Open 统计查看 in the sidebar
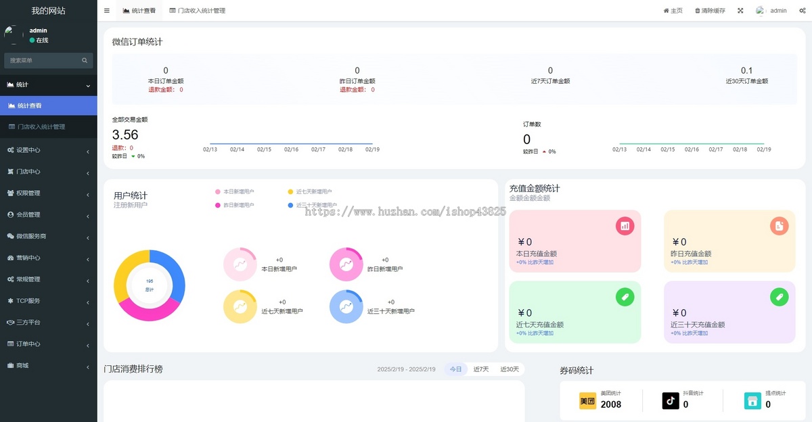 [49, 106]
